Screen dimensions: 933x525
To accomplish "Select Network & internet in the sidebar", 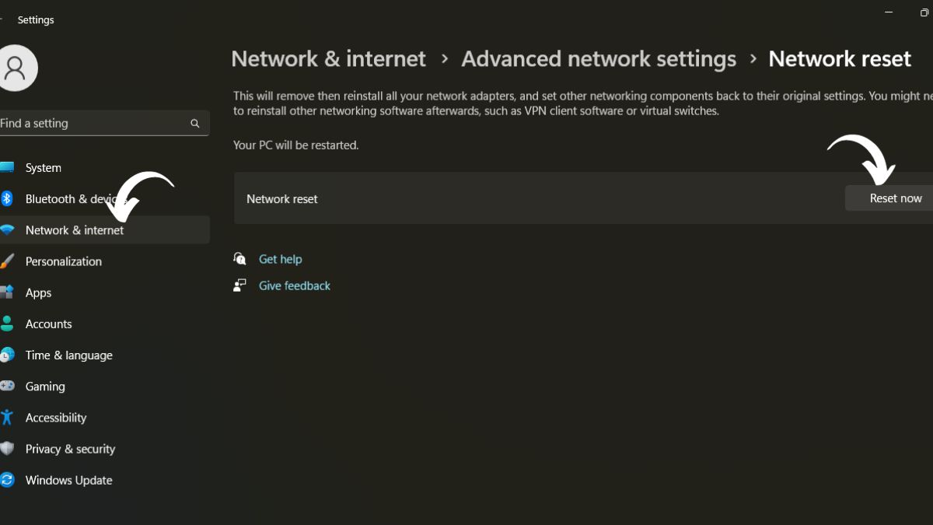I will [x=75, y=229].
